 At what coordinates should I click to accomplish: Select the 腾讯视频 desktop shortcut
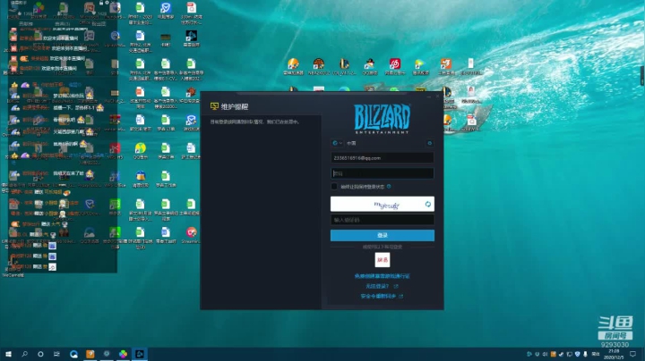coord(420,66)
